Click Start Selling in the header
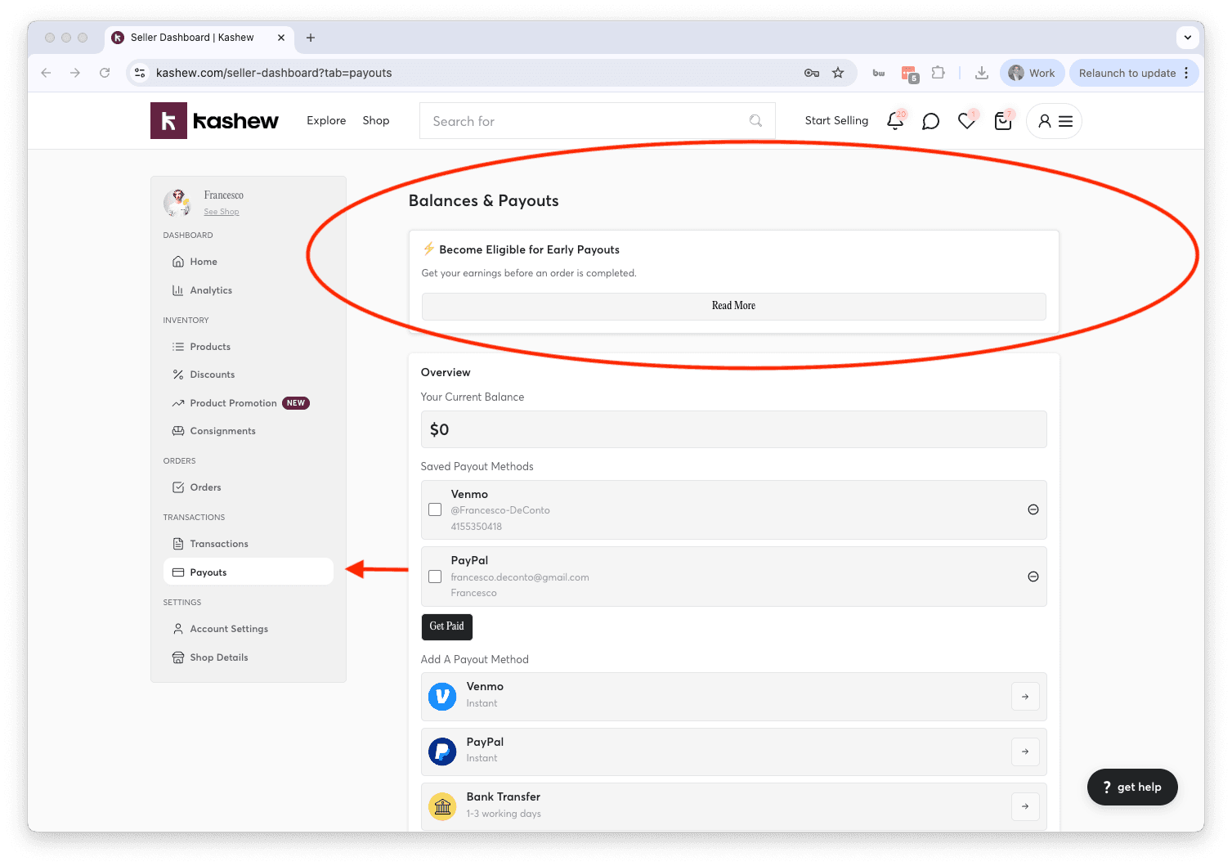The width and height of the screenshot is (1232, 866). tap(836, 120)
